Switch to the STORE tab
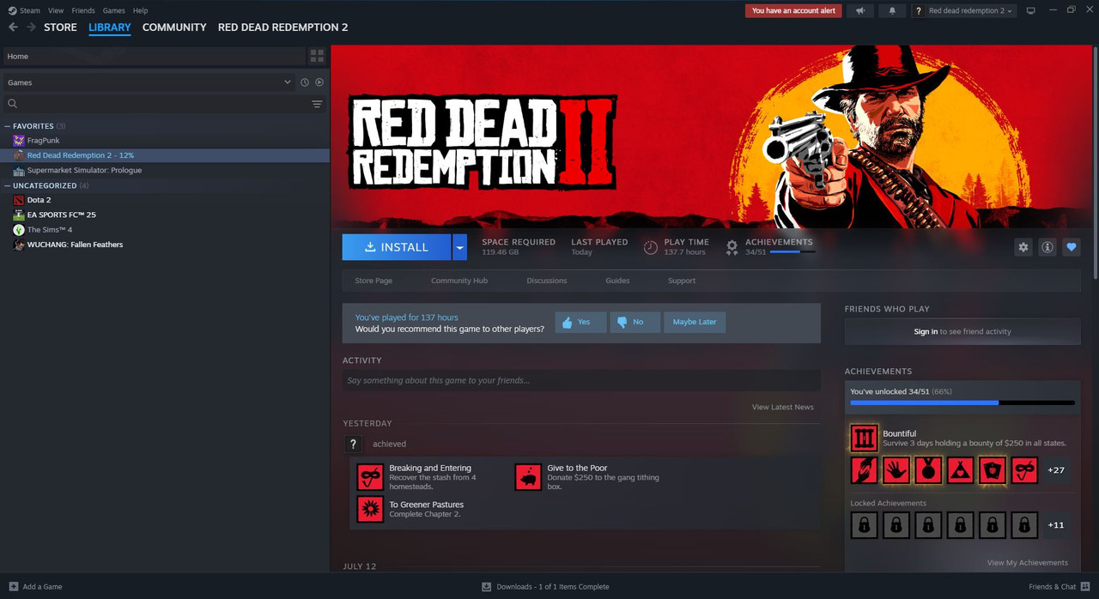 tap(60, 27)
